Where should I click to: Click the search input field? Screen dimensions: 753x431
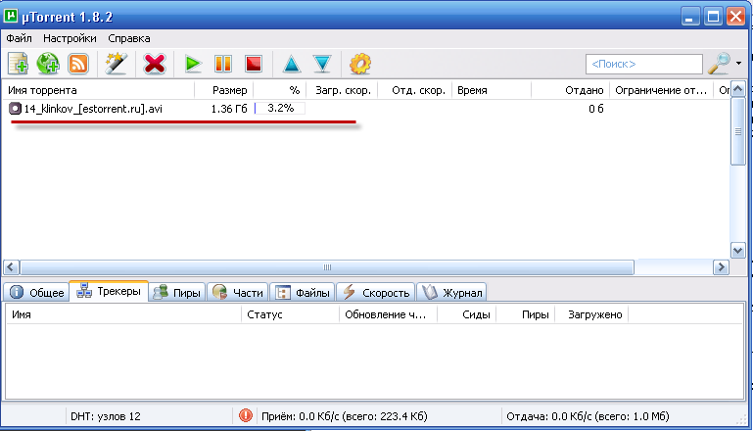[x=644, y=64]
